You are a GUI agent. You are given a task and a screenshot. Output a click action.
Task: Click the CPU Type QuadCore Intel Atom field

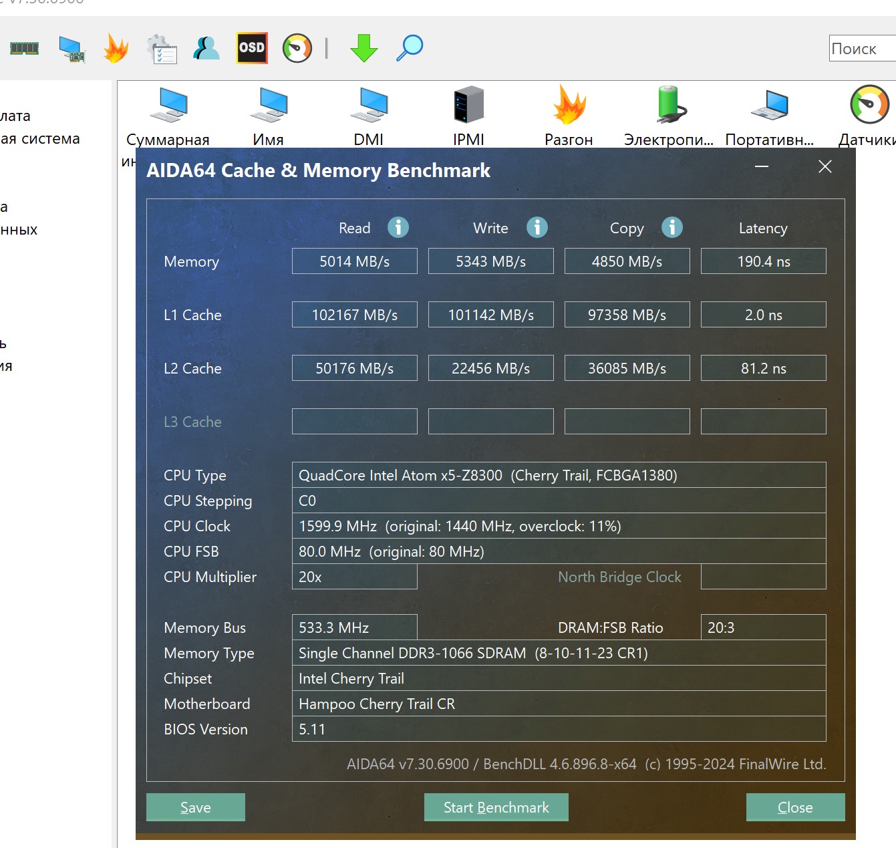[x=559, y=475]
